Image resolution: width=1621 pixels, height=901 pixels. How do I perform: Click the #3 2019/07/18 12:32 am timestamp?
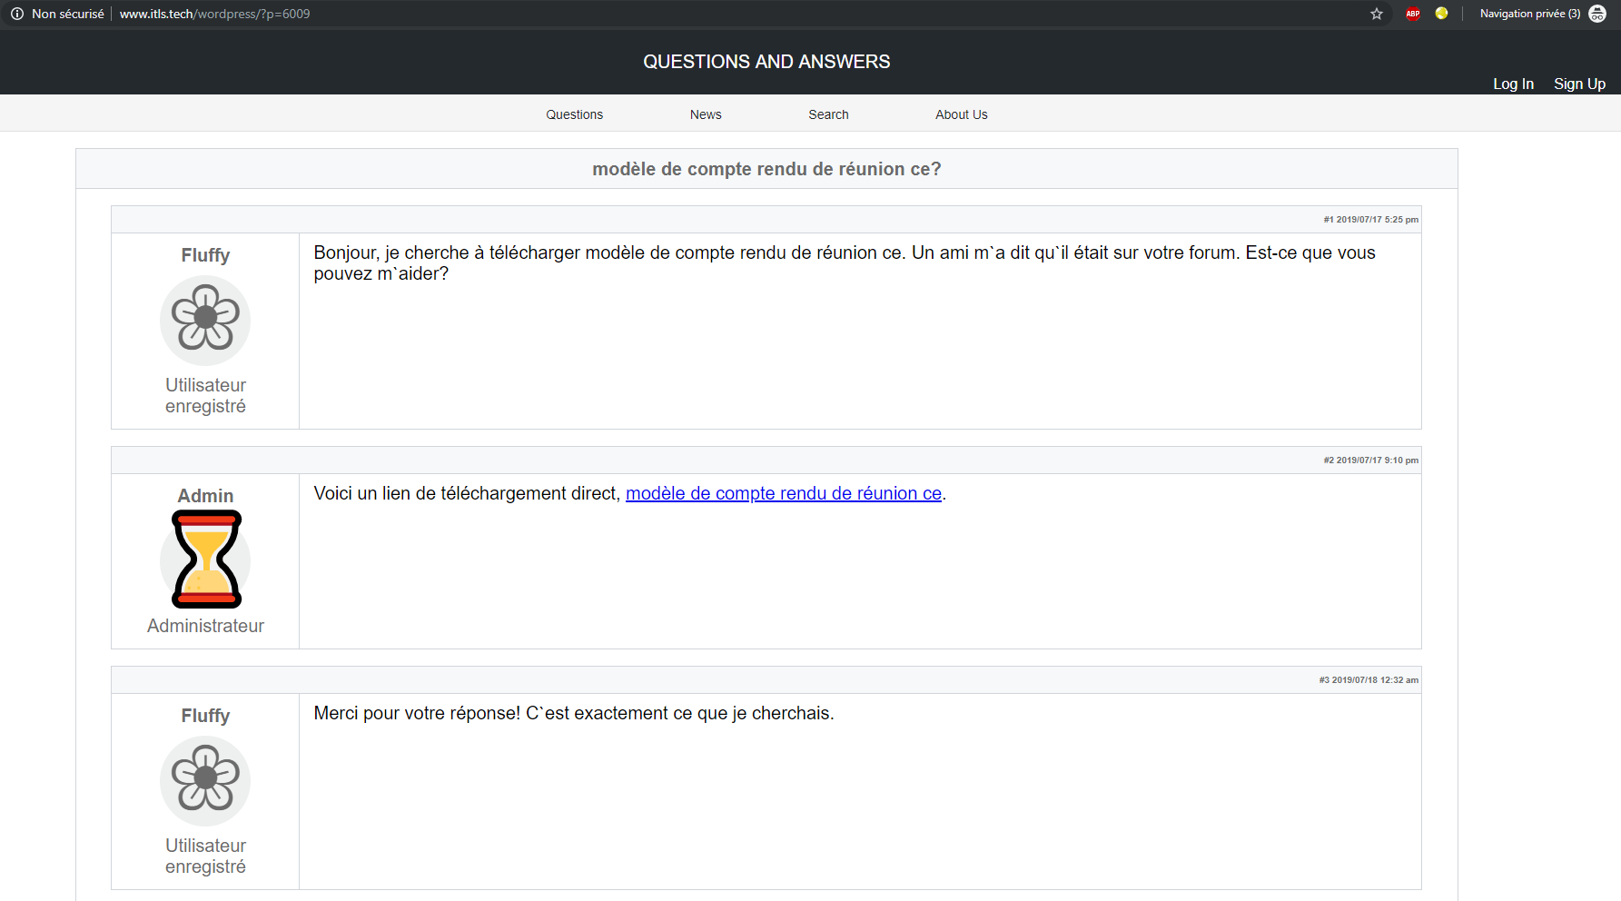coord(1369,680)
